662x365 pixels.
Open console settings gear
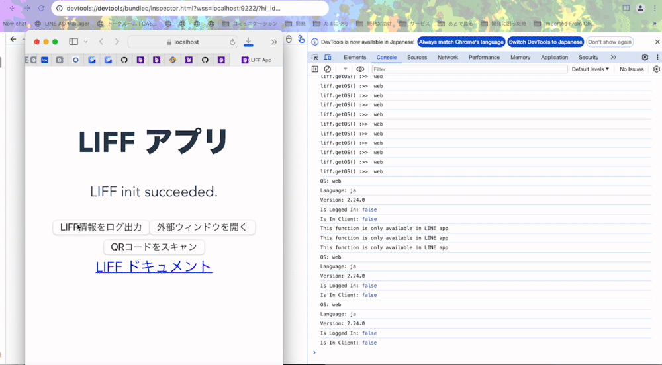pos(657,69)
